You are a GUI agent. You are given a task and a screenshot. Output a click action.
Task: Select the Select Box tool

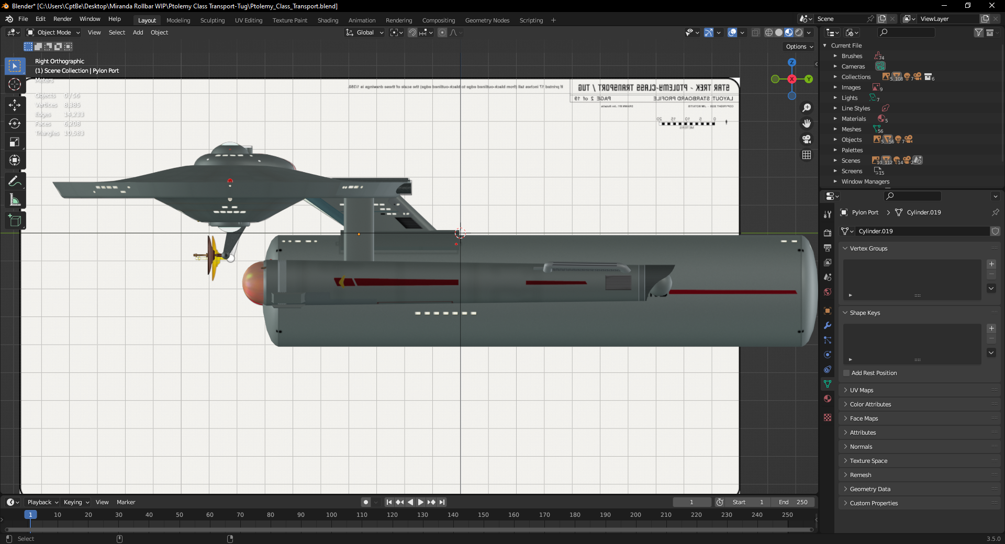pyautogui.click(x=15, y=66)
